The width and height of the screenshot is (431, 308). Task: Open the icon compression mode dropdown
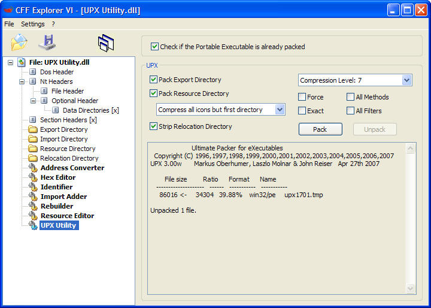point(280,110)
